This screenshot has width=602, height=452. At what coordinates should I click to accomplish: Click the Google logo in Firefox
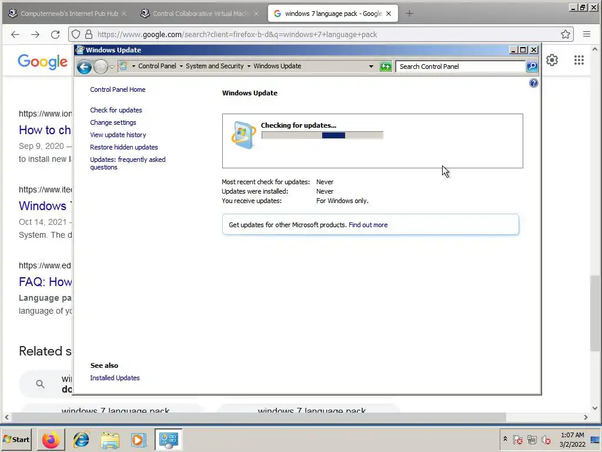42,61
